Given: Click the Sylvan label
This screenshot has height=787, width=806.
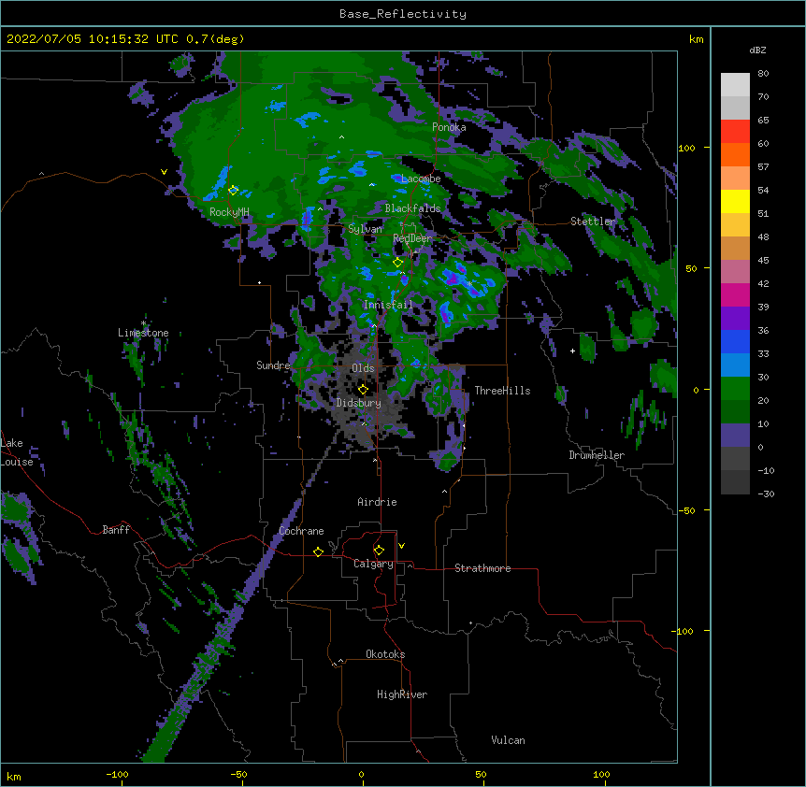Looking at the screenshot, I should (x=365, y=229).
